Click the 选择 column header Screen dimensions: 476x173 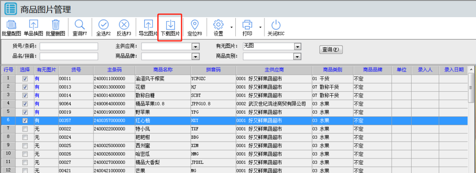[x=25, y=70]
